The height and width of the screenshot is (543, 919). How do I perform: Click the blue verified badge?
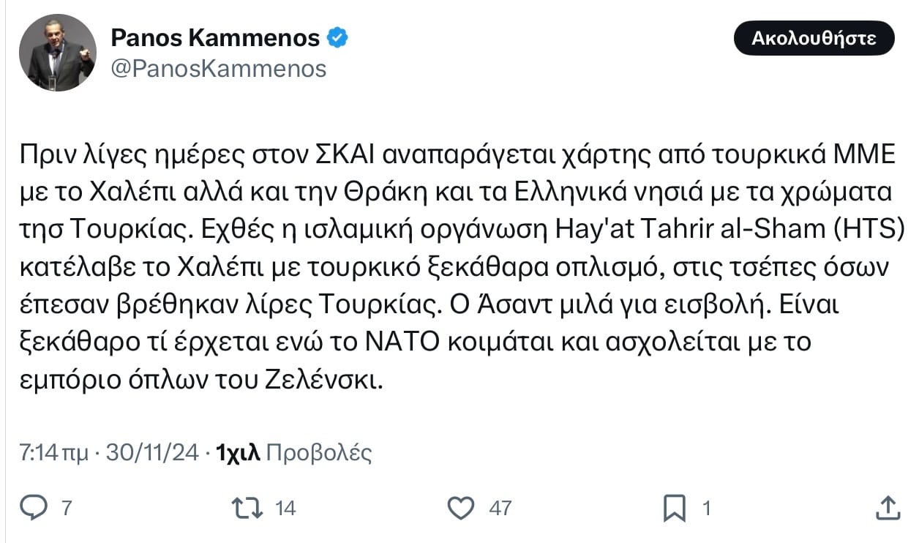pyautogui.click(x=337, y=37)
